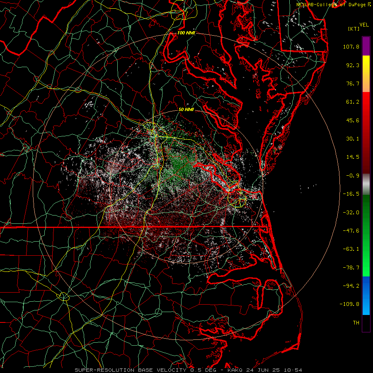Click the 92.3 velocity scale value
This screenshot has width=373, height=373.
[x=353, y=65]
